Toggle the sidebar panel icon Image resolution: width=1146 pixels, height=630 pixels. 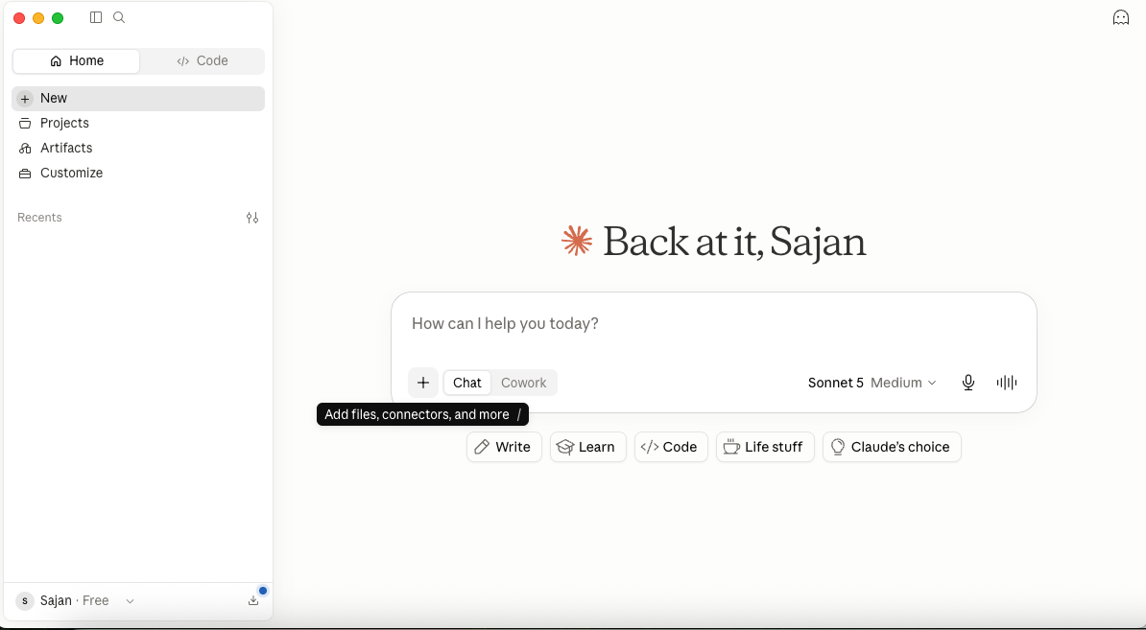tap(96, 17)
